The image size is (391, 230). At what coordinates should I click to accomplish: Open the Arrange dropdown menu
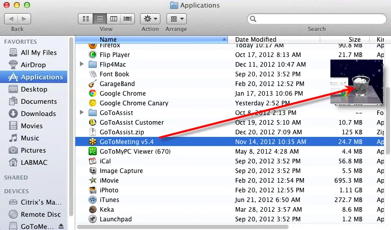click(x=176, y=18)
